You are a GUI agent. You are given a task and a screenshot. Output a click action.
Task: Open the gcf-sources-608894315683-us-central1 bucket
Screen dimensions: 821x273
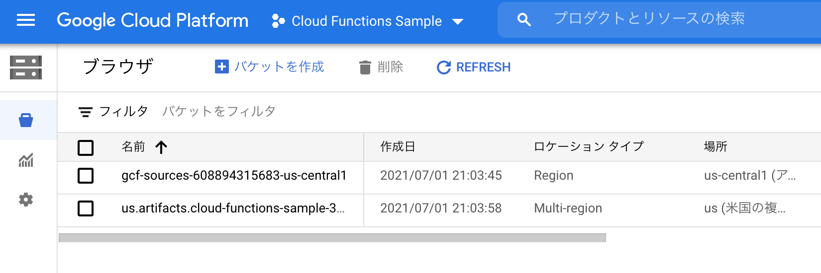[x=234, y=175]
